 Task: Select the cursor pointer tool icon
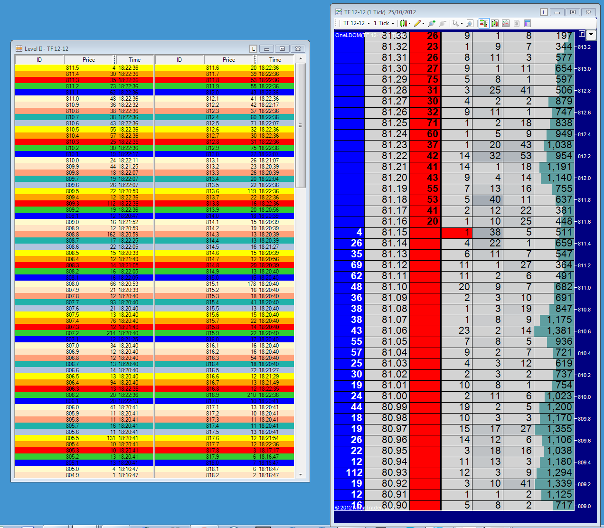tap(456, 23)
